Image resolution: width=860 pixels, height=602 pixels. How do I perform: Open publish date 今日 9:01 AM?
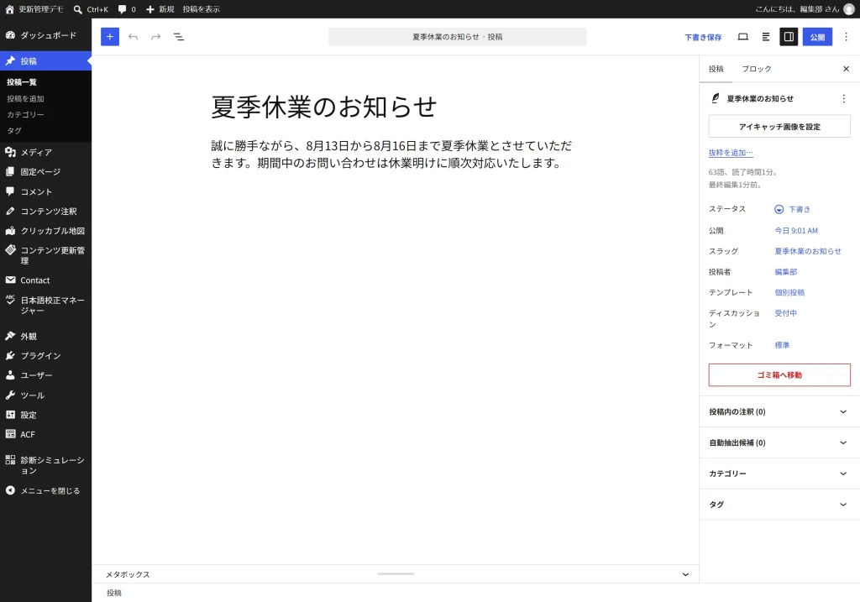796,231
